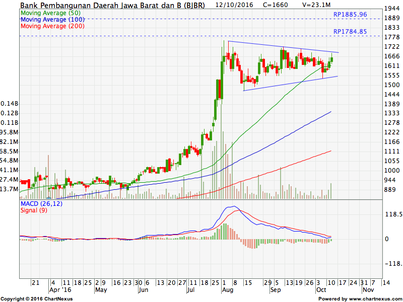Click the volume readout 'V=23.1M'
The image size is (403, 302).
click(316, 5)
